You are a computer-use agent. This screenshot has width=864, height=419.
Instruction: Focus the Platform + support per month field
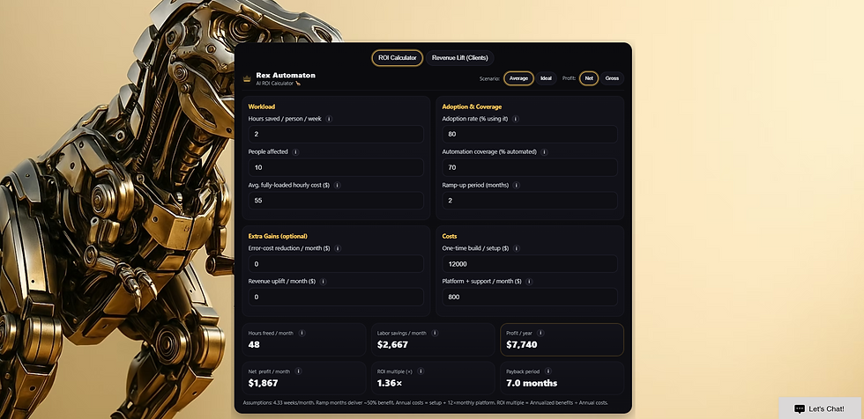[529, 298]
